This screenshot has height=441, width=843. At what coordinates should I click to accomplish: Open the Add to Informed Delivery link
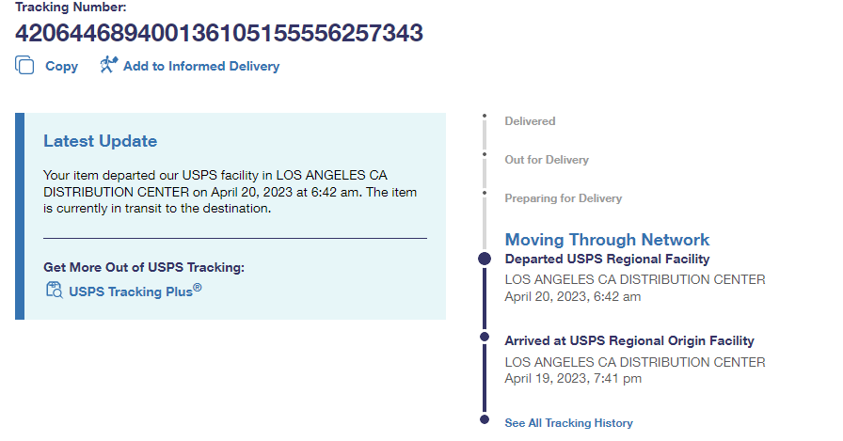(200, 67)
